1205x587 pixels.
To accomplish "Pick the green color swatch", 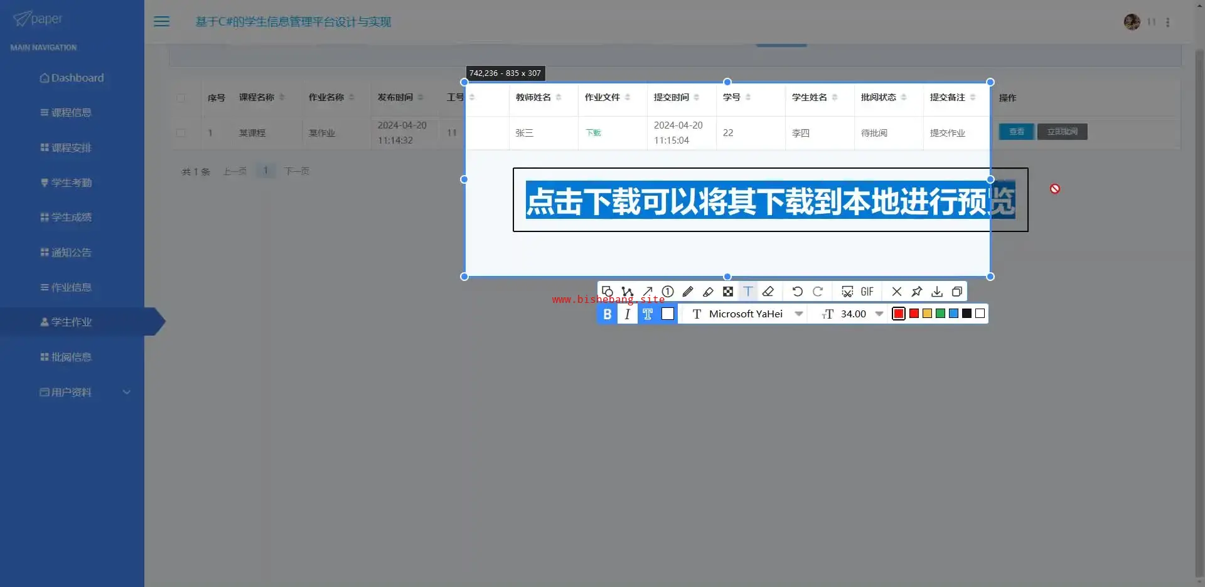I will 940,314.
